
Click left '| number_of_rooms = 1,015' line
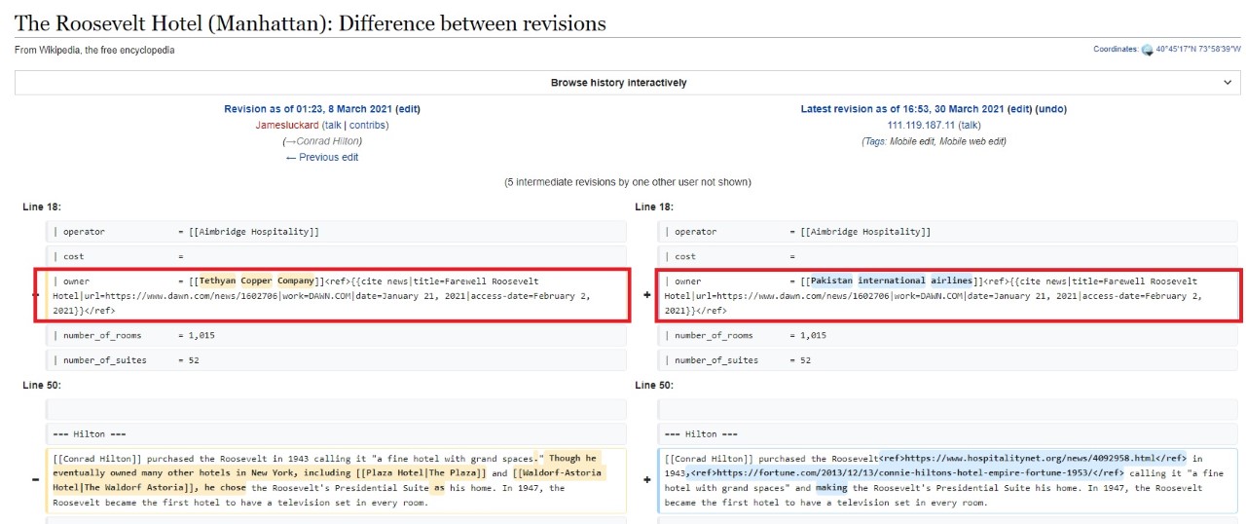coord(336,335)
